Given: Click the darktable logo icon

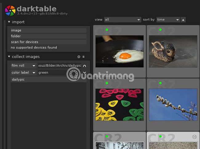Looking at the screenshot, I should coord(10,10).
